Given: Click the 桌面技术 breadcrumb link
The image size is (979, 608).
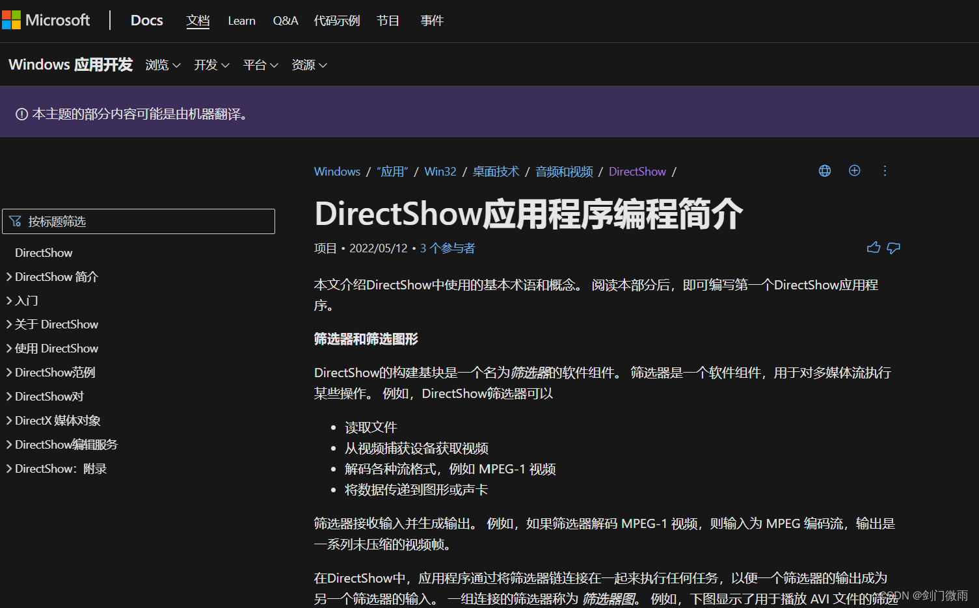Looking at the screenshot, I should 496,172.
